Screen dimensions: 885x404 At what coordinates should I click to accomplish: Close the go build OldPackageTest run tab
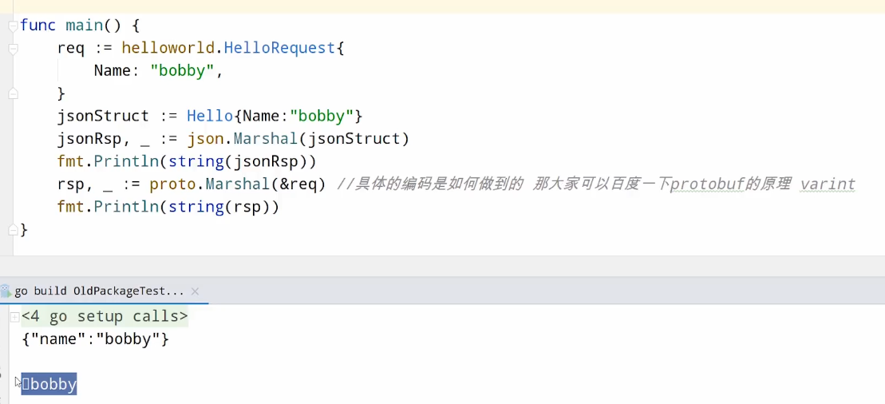[x=195, y=291]
